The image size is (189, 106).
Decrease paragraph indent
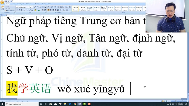[x=59, y=7]
